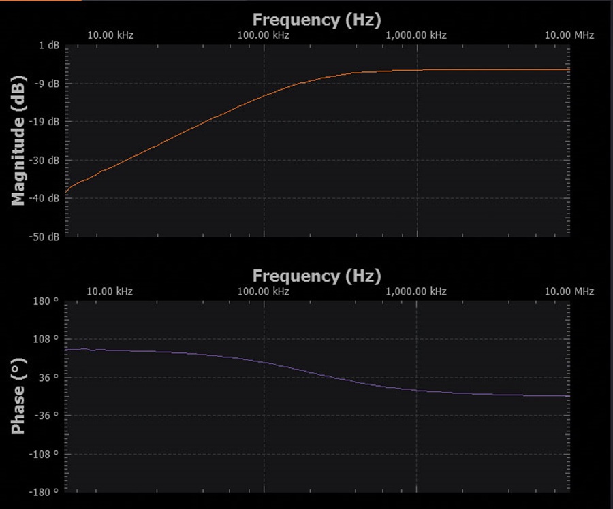Click the -9 dB magnitude tick label
613x509 pixels.
(x=46, y=84)
